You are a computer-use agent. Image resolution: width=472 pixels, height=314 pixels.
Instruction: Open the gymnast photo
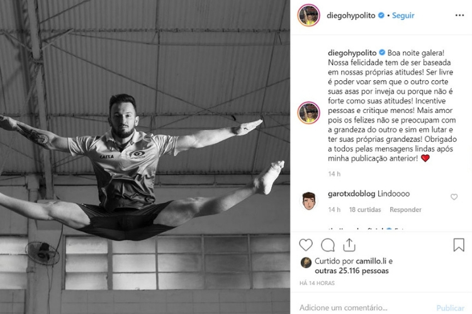click(x=145, y=157)
